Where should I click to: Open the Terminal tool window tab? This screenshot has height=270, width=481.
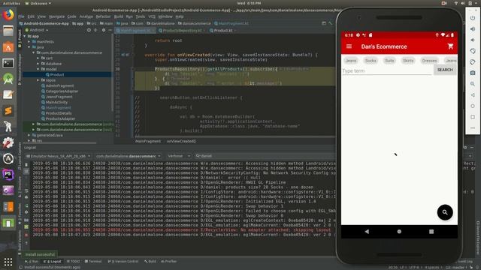[x=93, y=262]
